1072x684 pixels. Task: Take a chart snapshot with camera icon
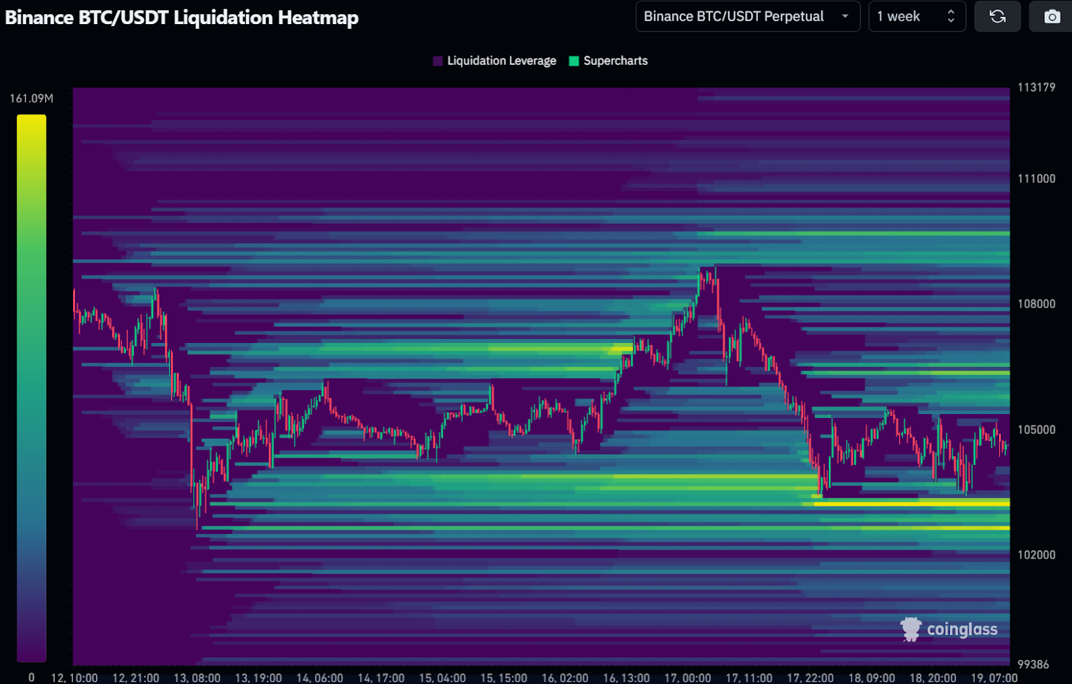click(x=1052, y=17)
